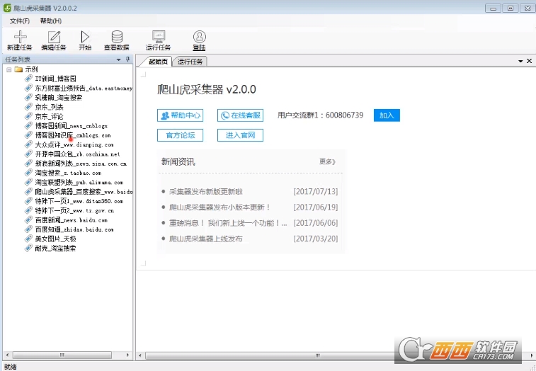536x371 pixels.
Task: Click the 示例 folder icon
Action: click(x=19, y=69)
